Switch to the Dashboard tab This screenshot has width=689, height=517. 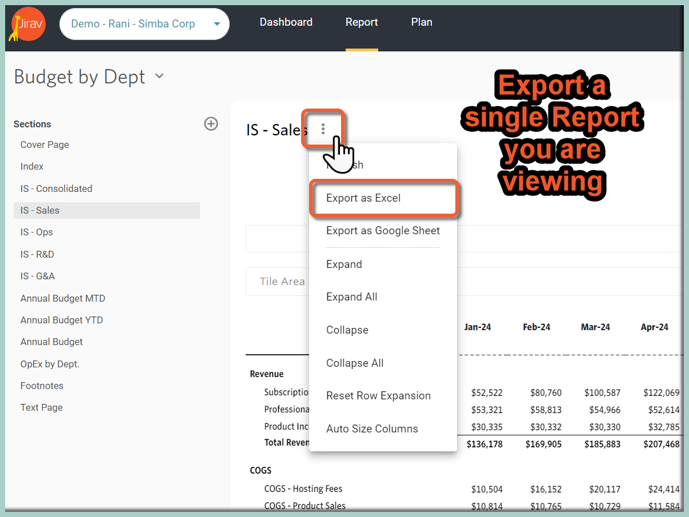(286, 22)
